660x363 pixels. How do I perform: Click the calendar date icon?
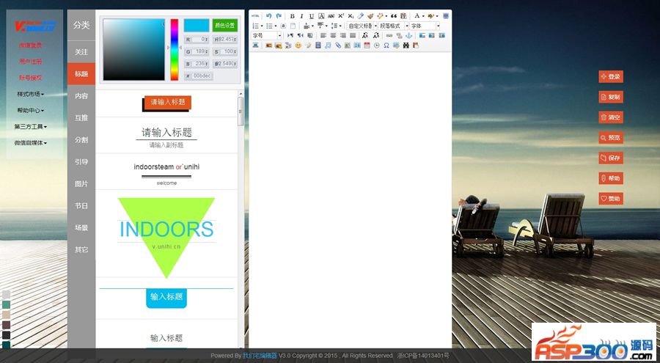pyautogui.click(x=367, y=45)
